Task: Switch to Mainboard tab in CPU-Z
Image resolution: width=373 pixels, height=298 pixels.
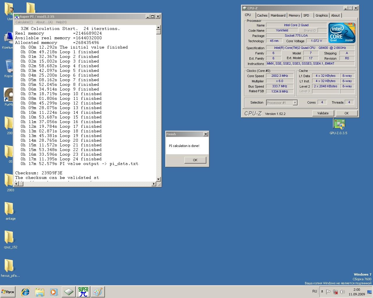Action: coord(278,15)
